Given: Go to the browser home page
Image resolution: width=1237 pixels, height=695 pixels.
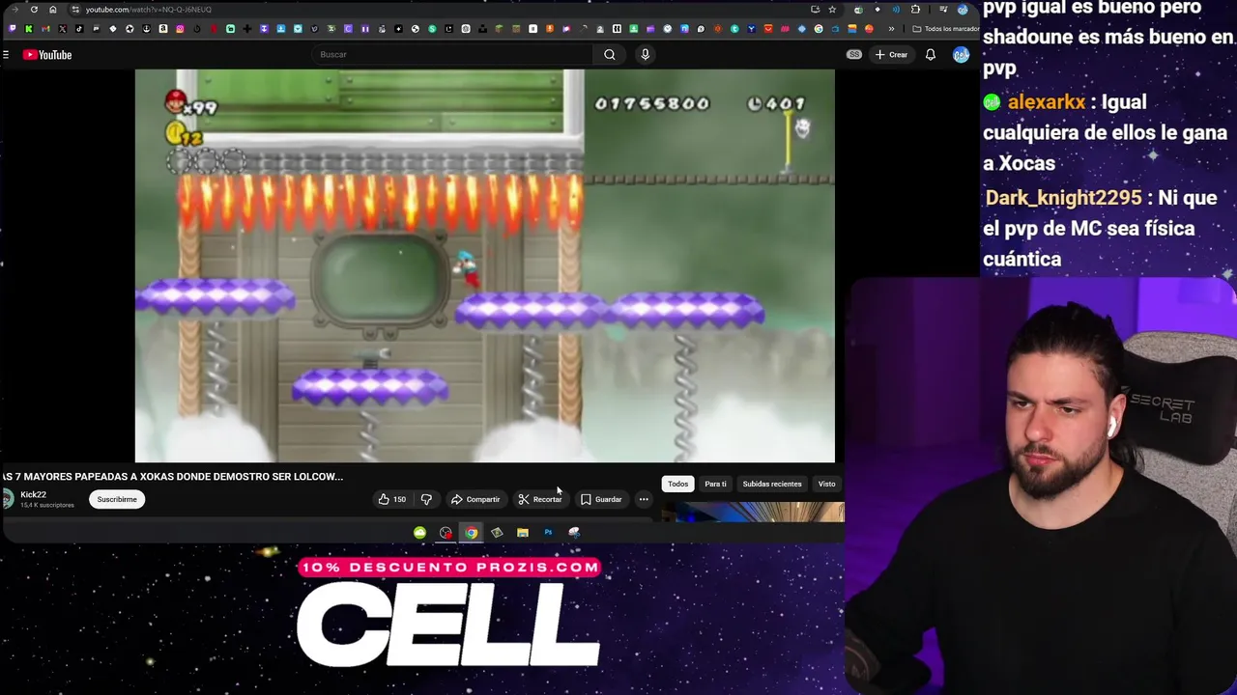Looking at the screenshot, I should pos(53,10).
